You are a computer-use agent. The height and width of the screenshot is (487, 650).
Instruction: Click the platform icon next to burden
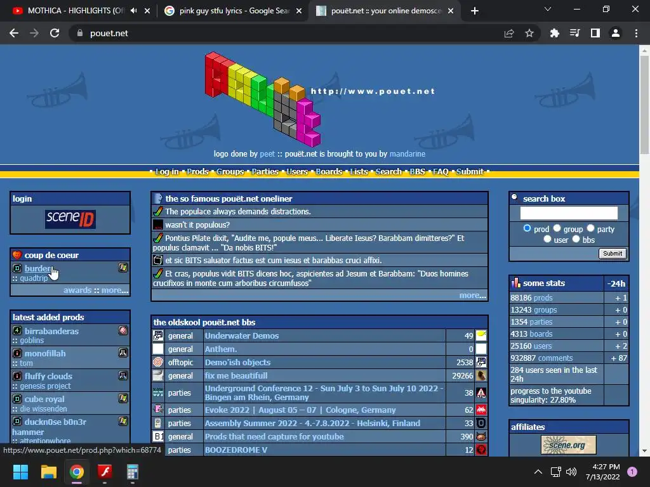123,268
